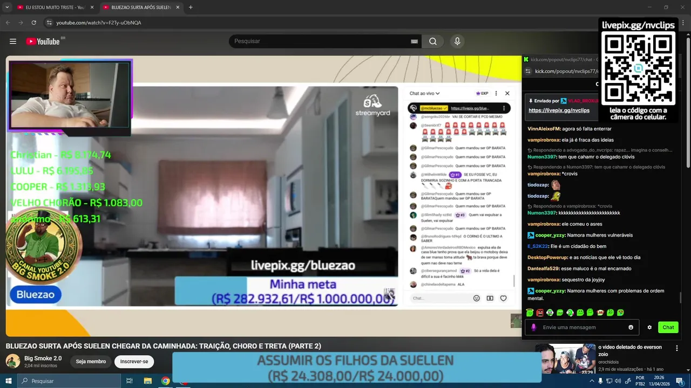The image size is (691, 388).
Task: Close the BLUEZAO SURTA tab
Action: tap(178, 8)
